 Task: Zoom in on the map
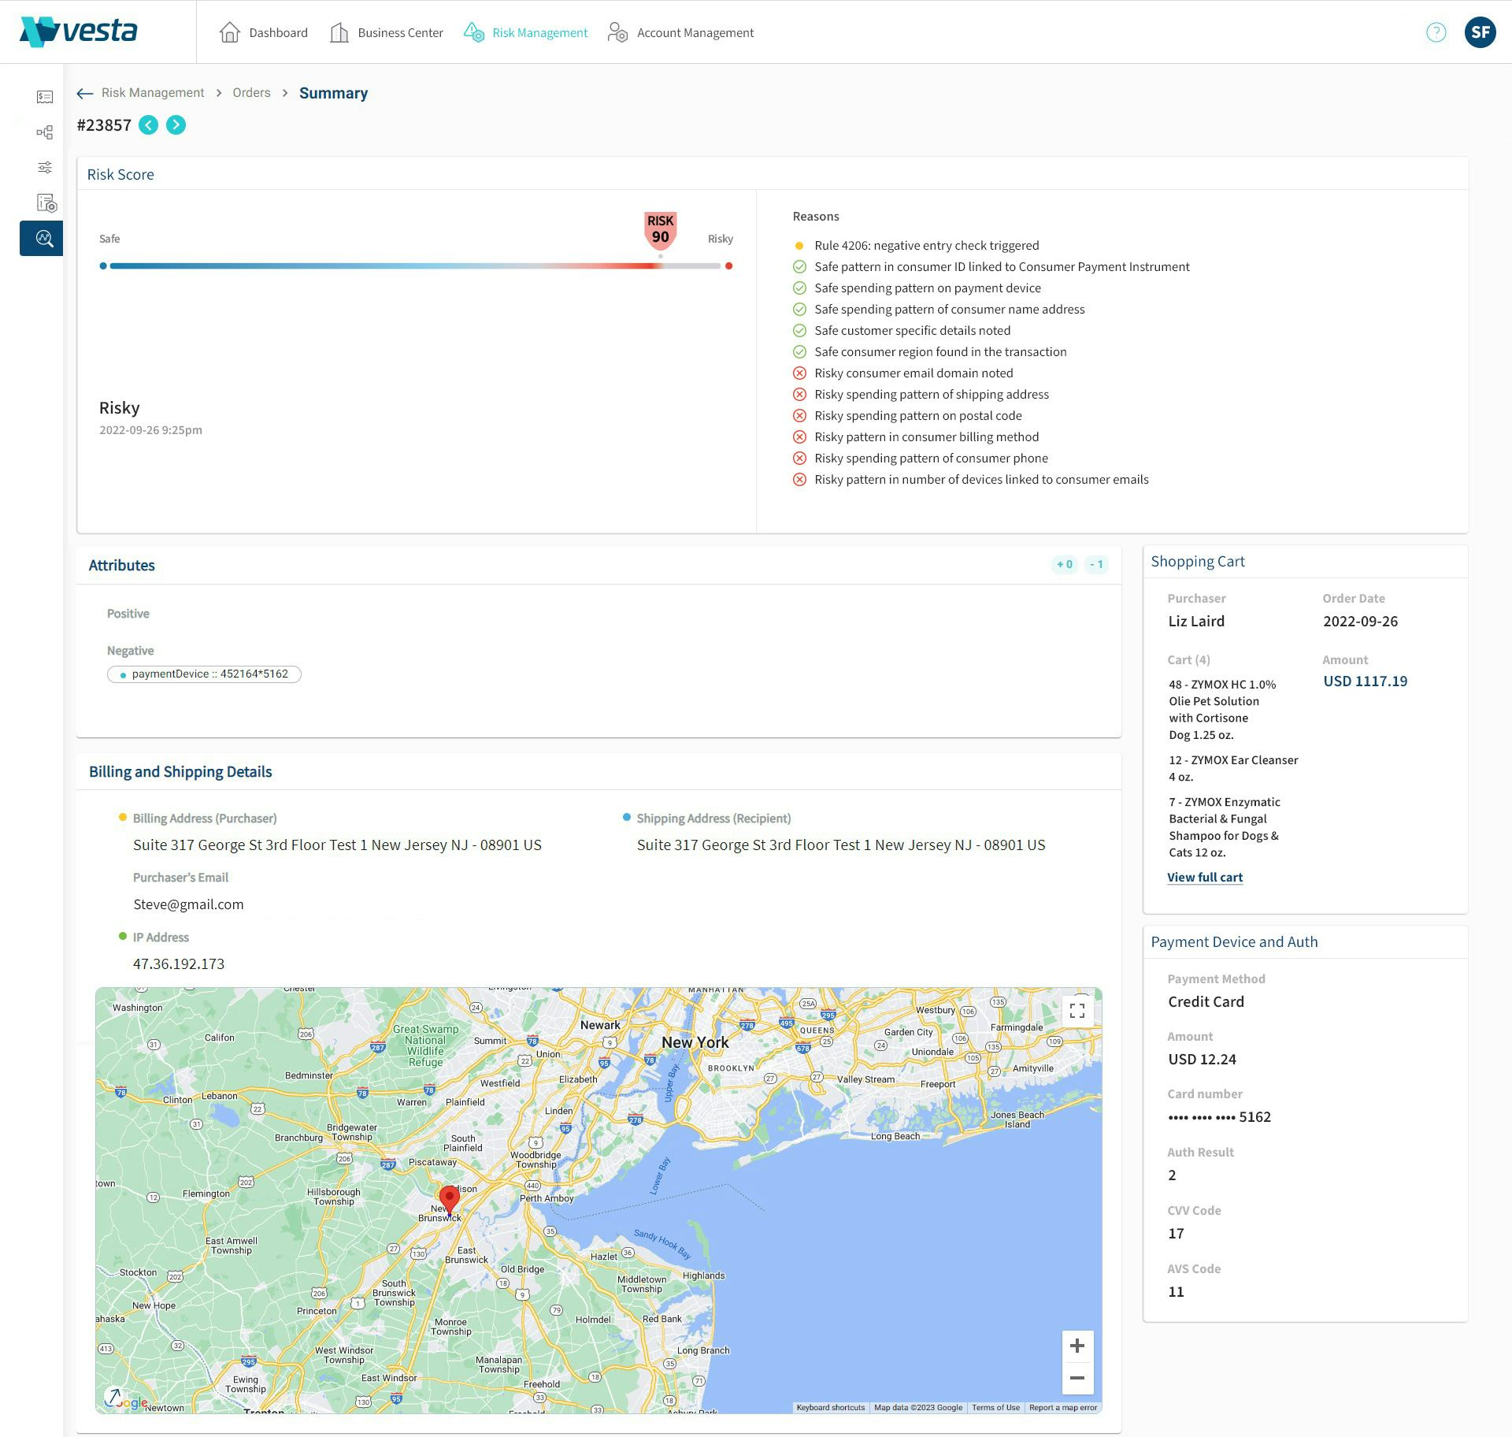point(1077,1346)
